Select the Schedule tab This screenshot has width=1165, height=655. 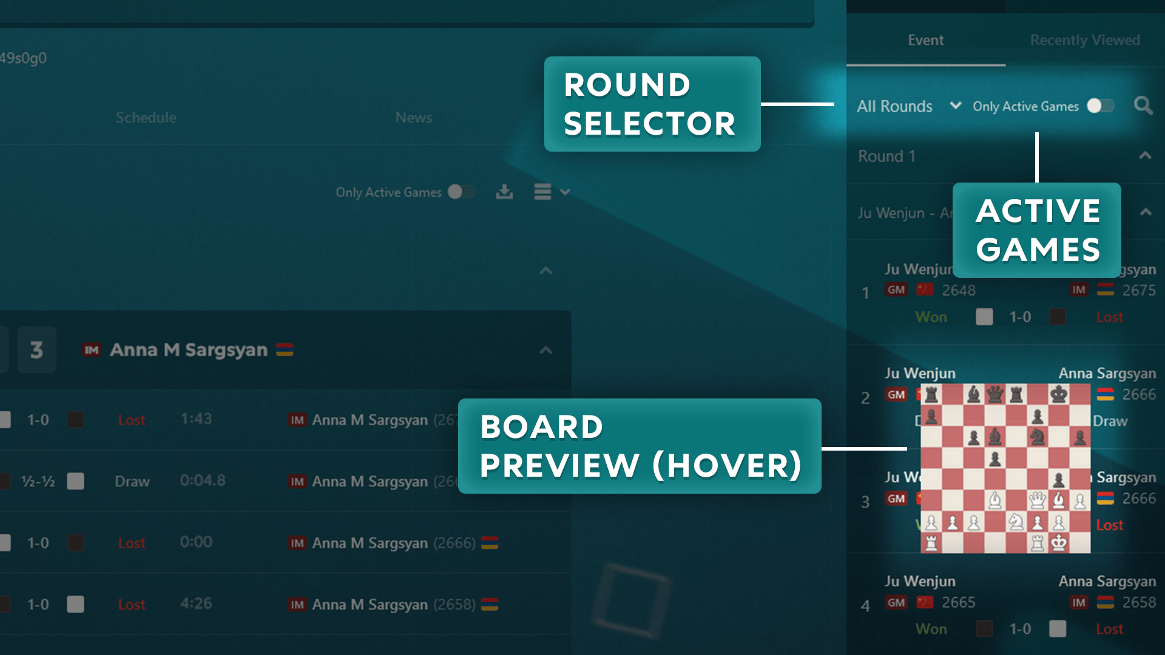click(x=146, y=118)
